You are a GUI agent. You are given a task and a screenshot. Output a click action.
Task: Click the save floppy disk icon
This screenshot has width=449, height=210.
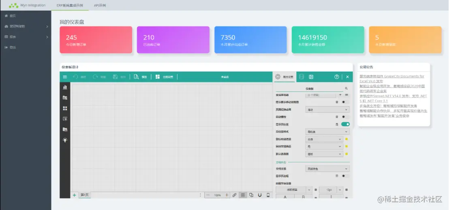tap(115, 76)
